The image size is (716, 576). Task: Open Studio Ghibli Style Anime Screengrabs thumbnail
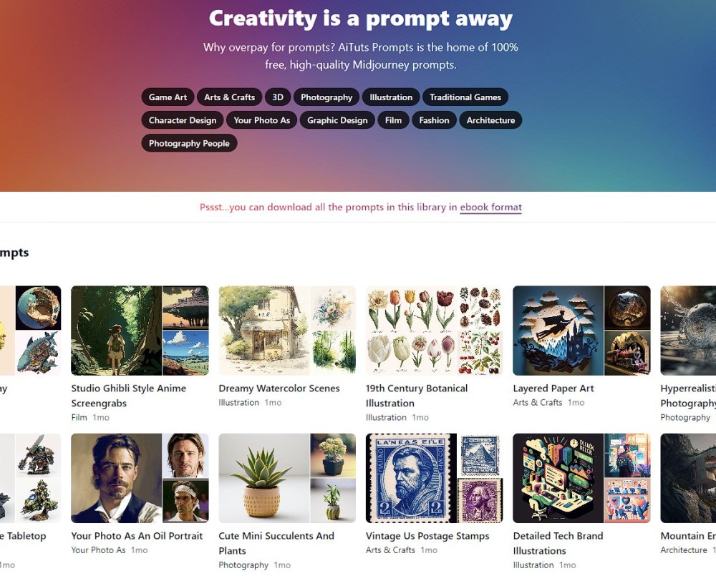tap(140, 331)
